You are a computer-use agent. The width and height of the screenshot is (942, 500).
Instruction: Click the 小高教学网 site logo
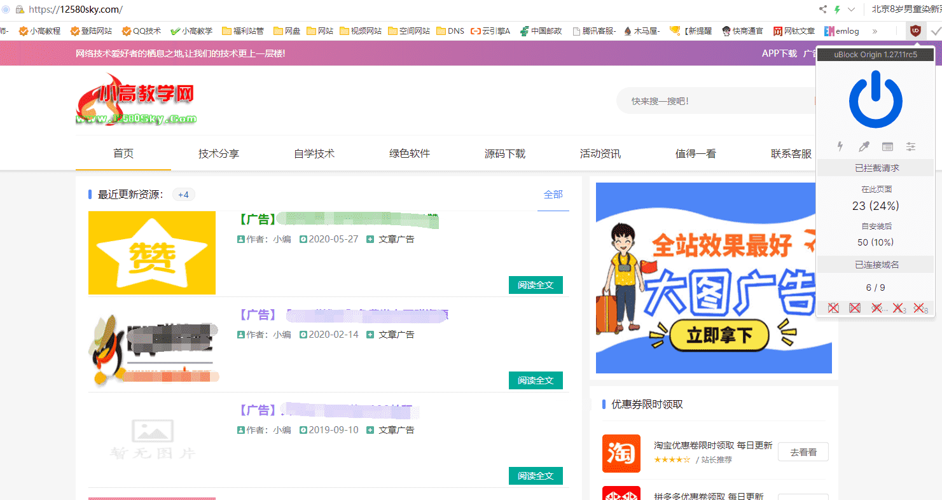(x=136, y=99)
